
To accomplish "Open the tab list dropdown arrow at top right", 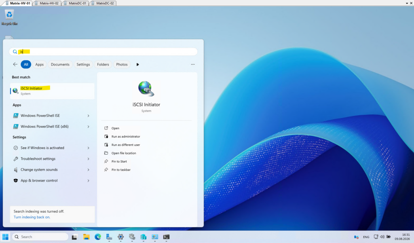I will click(x=407, y=3).
